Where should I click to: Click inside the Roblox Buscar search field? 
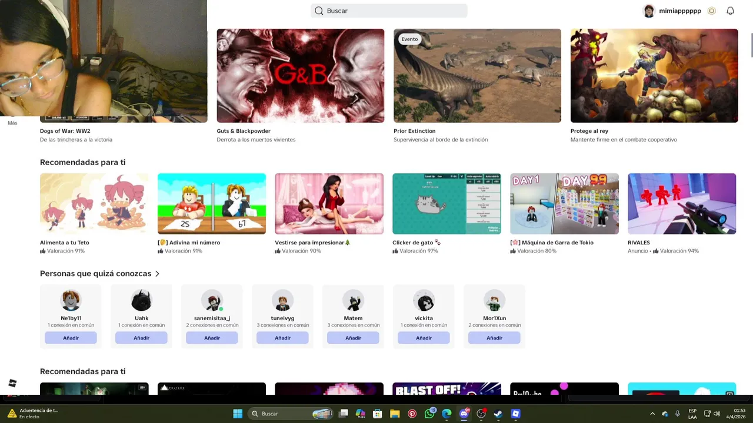389,11
